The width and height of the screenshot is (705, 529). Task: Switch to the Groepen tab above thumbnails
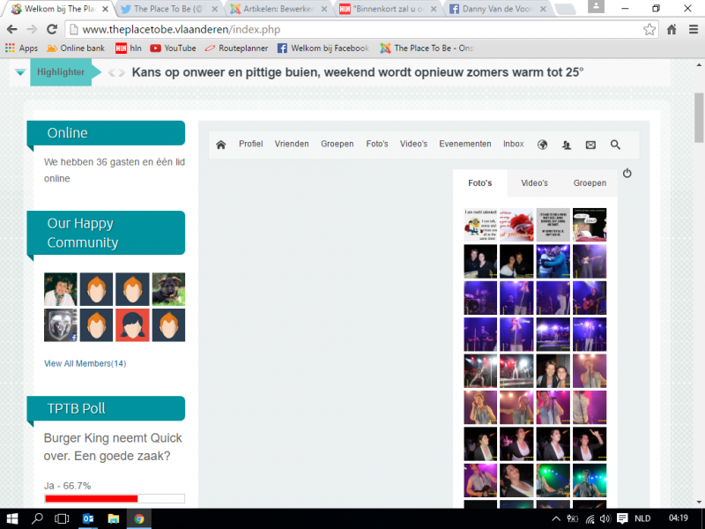[x=590, y=183]
